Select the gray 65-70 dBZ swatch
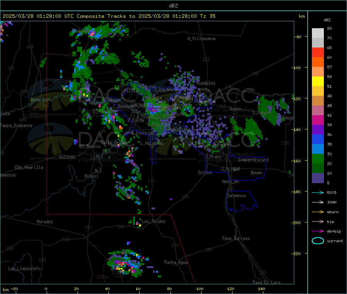Viewport: 347px width, 294px height. point(318,43)
